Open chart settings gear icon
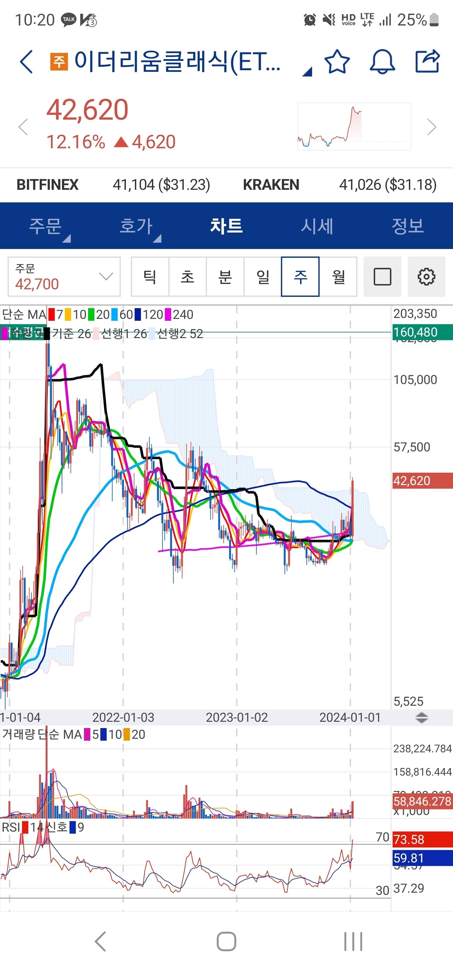This screenshot has width=453, height=972. click(x=426, y=277)
